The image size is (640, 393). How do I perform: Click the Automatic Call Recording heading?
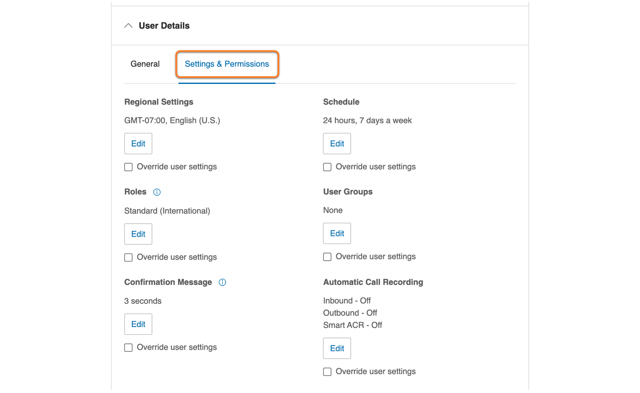click(x=373, y=282)
